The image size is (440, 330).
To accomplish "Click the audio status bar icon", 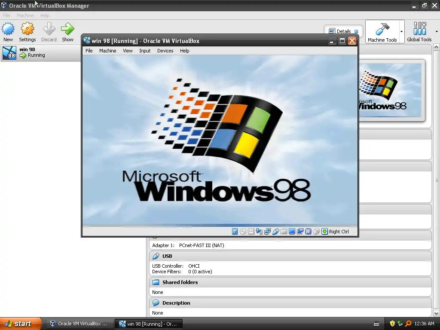I will point(259,231).
